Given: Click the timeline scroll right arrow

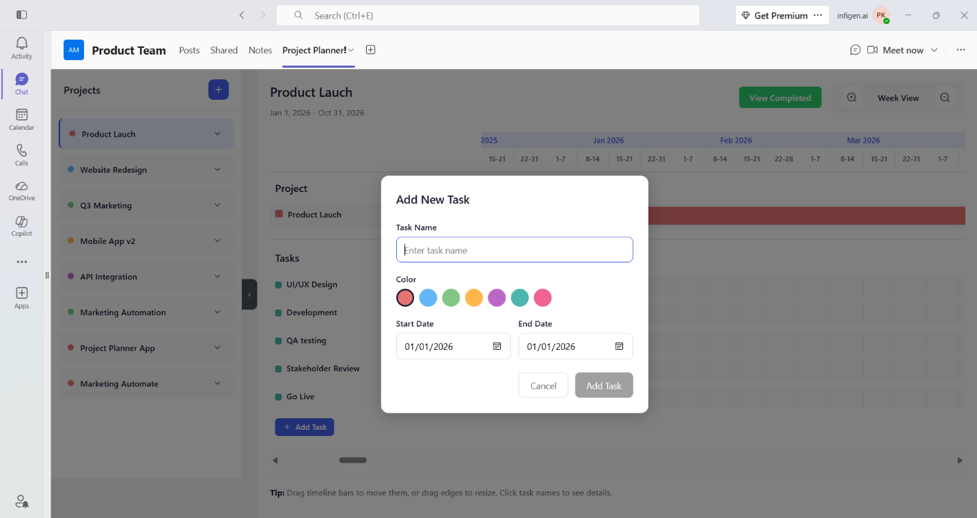Looking at the screenshot, I should pyautogui.click(x=960, y=460).
